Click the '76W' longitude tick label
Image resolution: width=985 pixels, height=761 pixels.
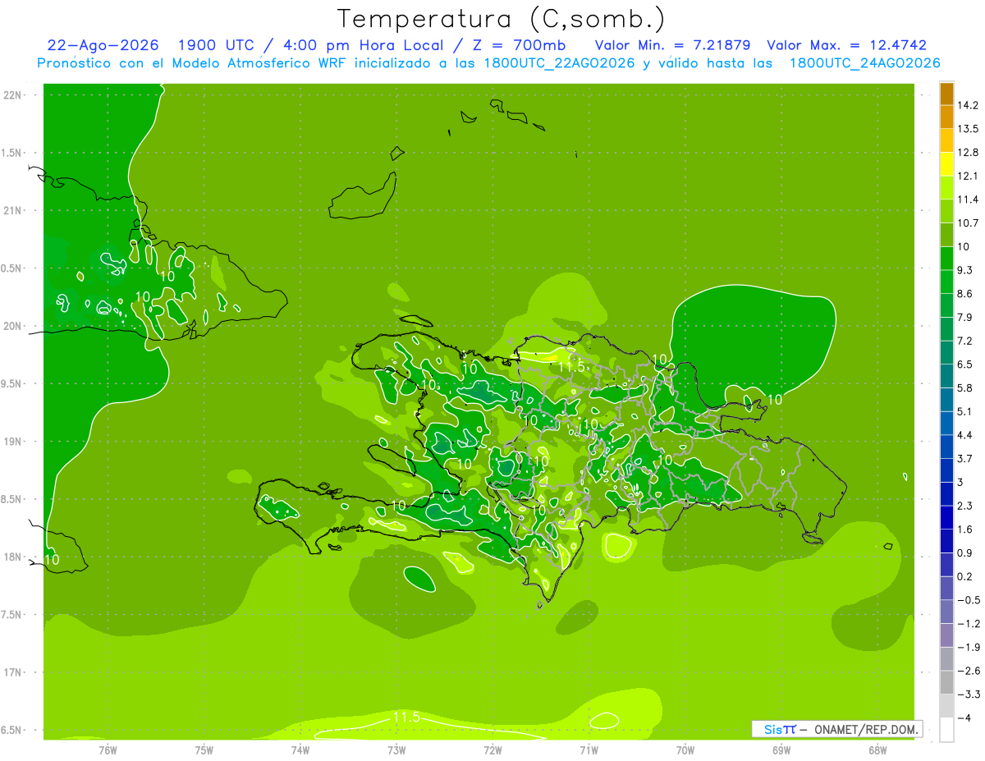[x=108, y=750]
